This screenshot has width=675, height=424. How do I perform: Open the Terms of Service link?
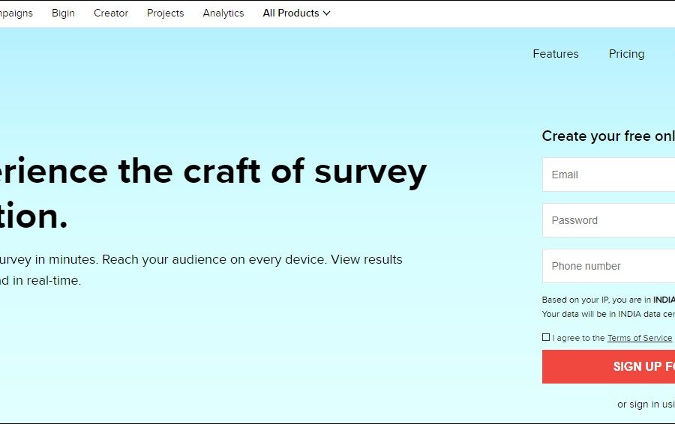pos(639,338)
